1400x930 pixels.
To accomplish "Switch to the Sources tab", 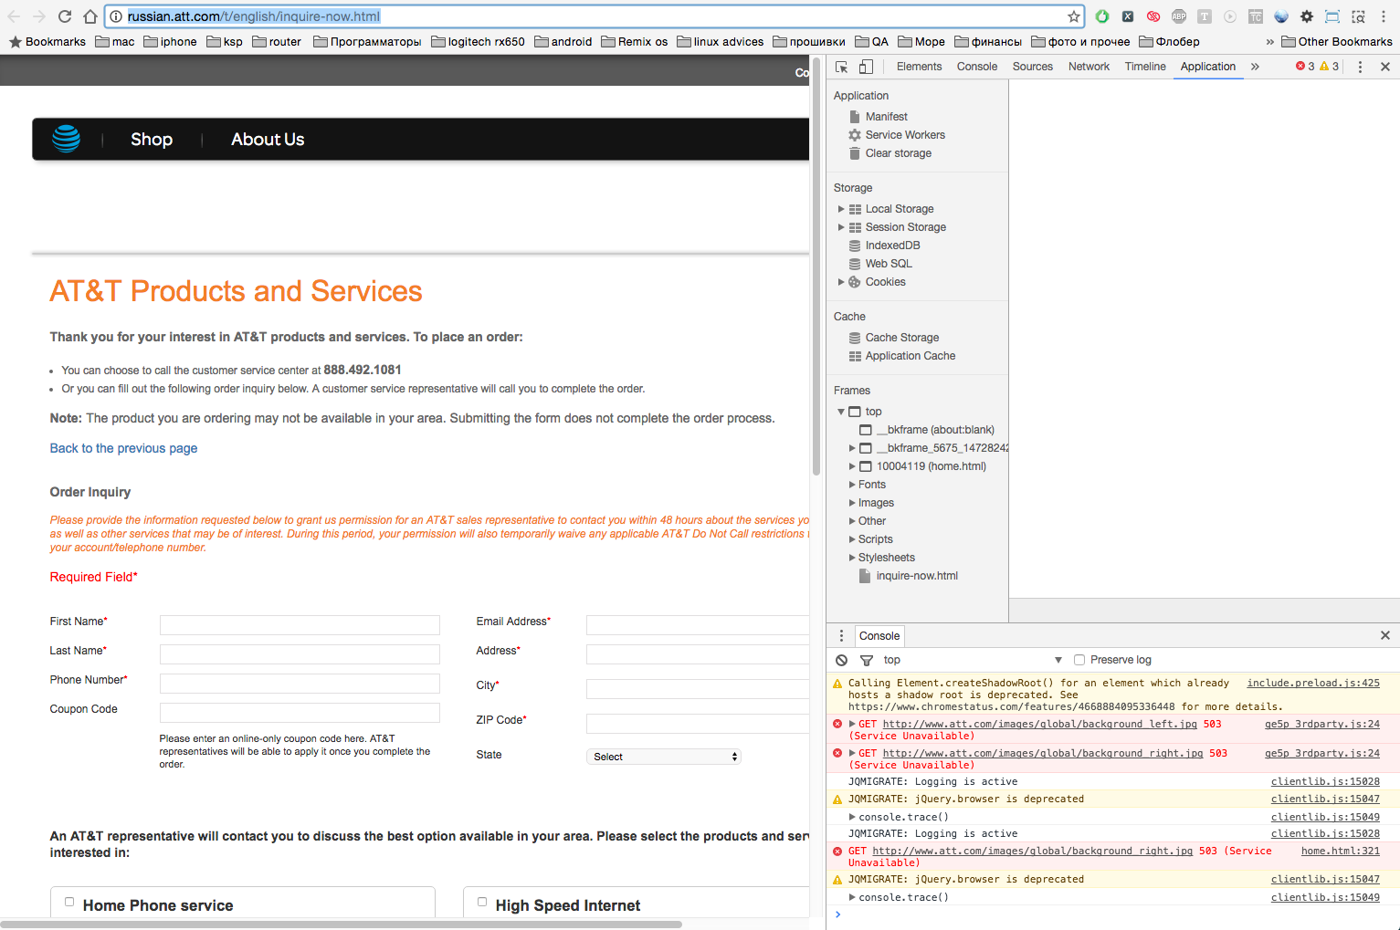I will [1033, 67].
